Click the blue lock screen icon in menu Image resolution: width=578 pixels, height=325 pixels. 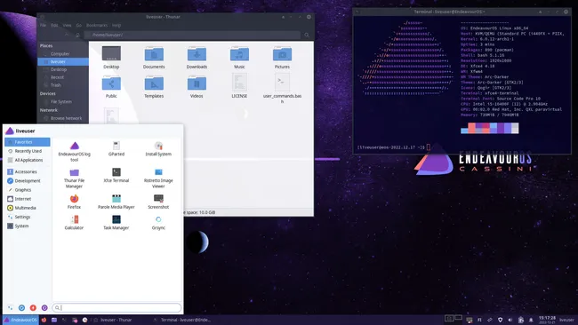(21, 308)
